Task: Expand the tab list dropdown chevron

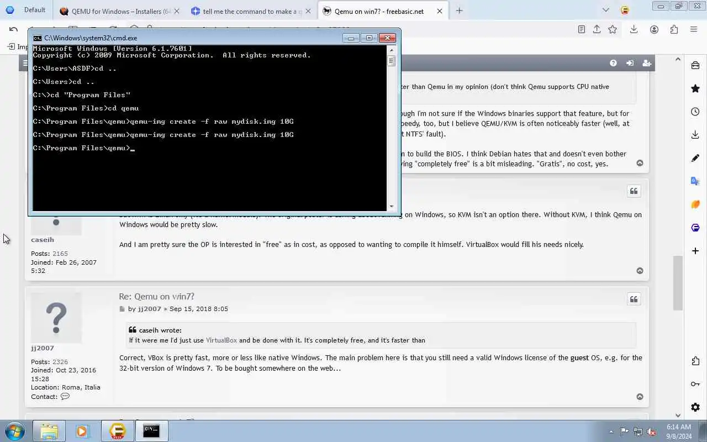Action: tap(606, 10)
